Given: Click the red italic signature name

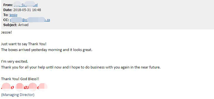Looking at the screenshot, I should point(24,87).
